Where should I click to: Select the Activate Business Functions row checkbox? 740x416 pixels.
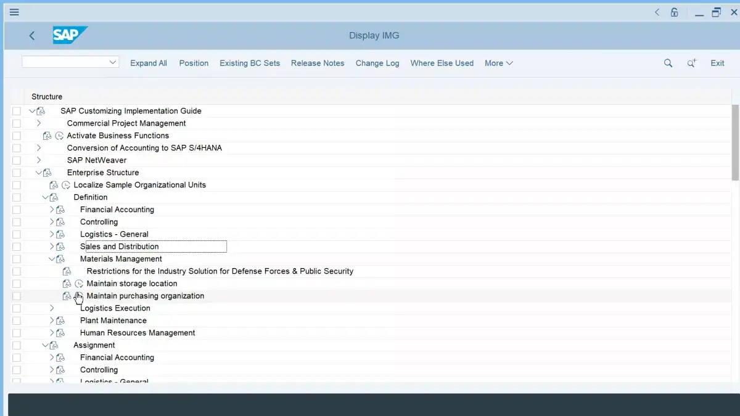17,136
